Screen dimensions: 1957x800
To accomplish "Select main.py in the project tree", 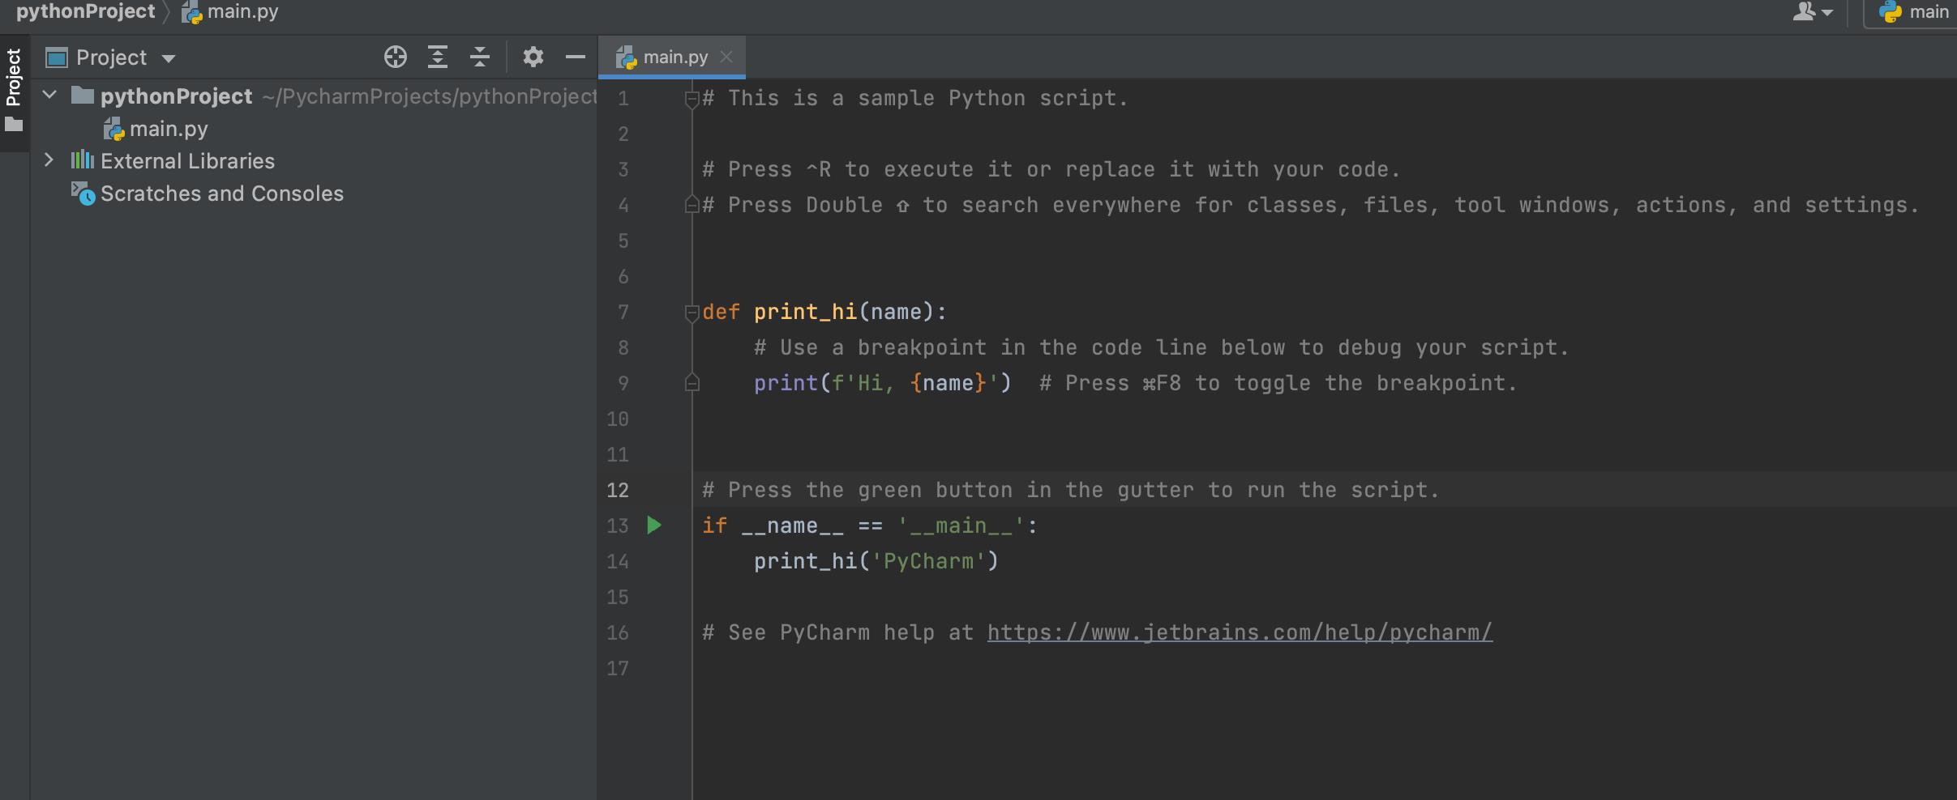I will point(156,129).
